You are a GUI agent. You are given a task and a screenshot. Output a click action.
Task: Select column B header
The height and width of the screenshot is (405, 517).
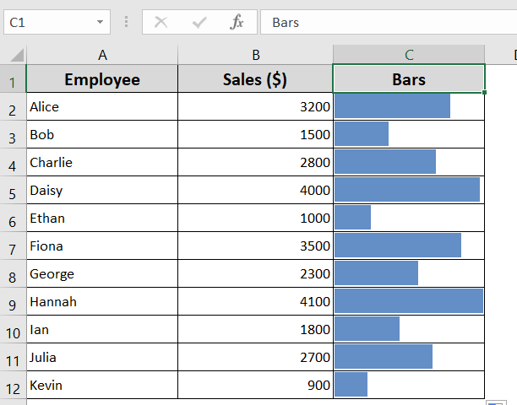(x=255, y=55)
